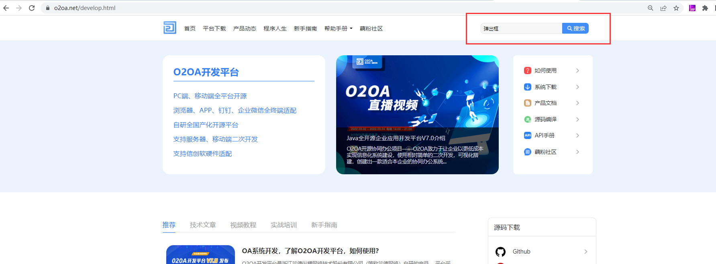This screenshot has width=716, height=264.
Task: Click the search input field containing 弹出框
Action: click(521, 28)
